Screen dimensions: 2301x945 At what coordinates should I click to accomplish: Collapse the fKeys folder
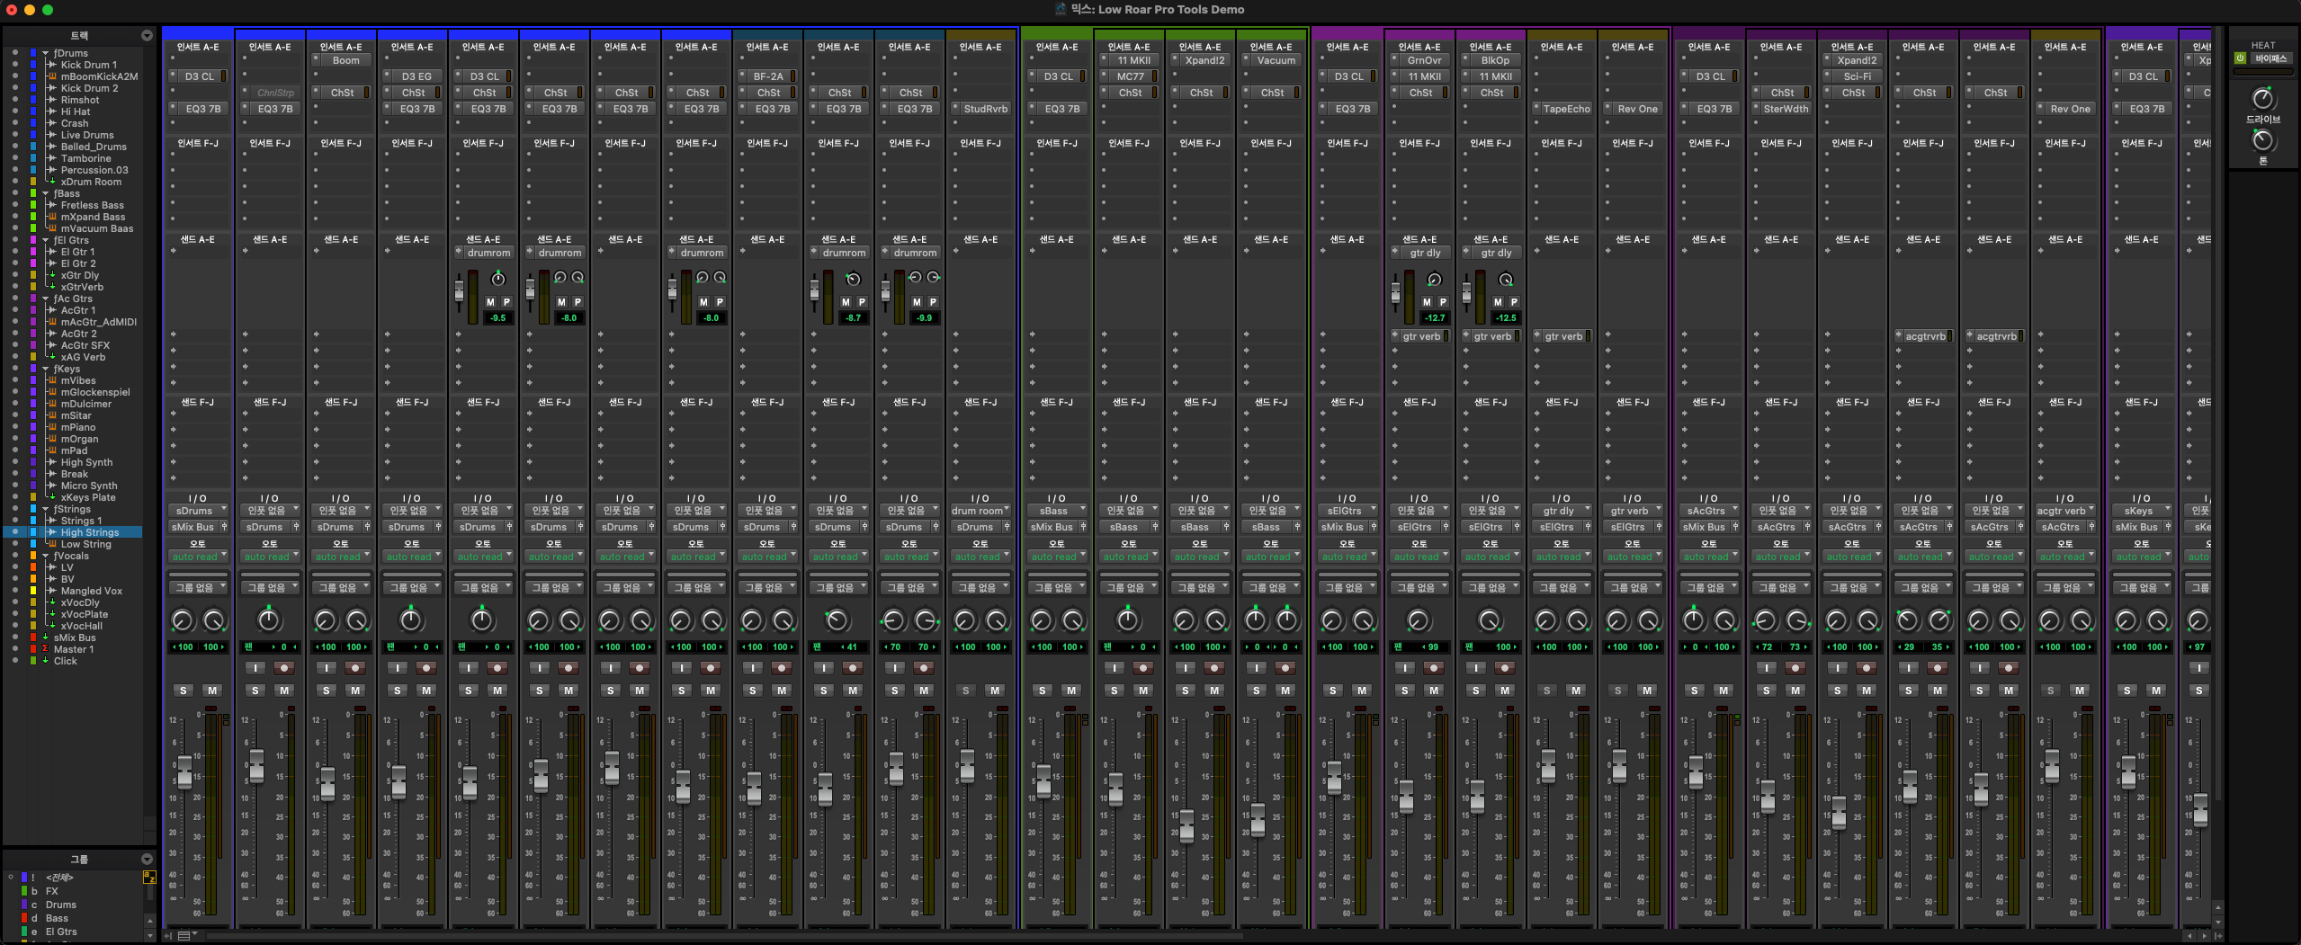point(45,369)
